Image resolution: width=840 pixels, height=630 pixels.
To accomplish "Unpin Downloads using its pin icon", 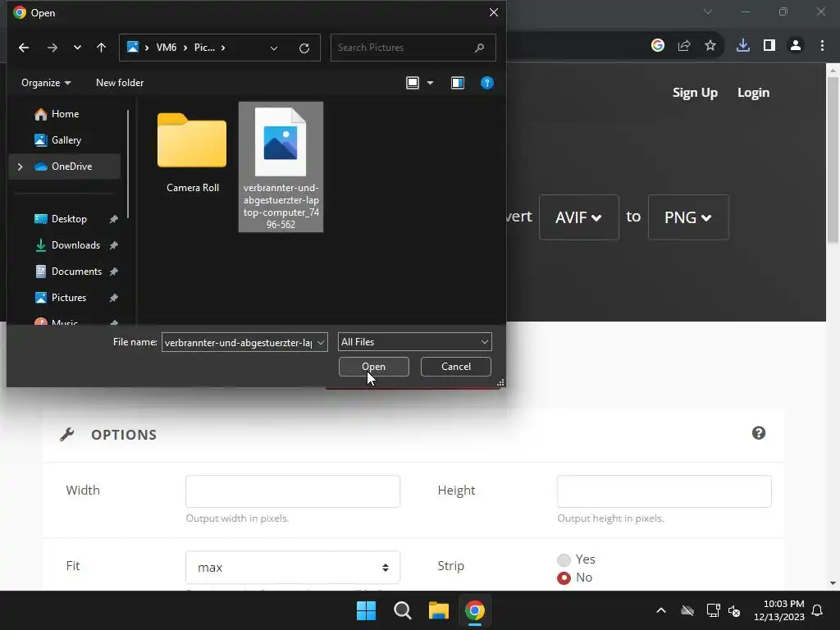I will click(113, 244).
